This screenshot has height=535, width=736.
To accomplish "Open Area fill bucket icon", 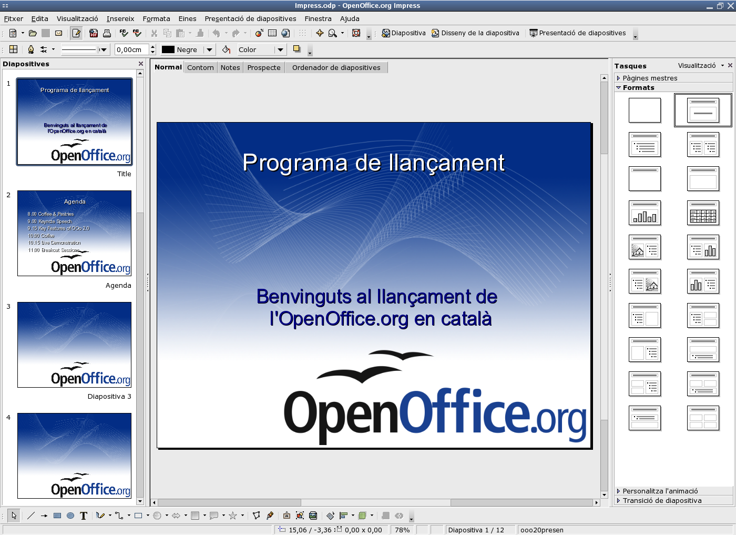I will click(227, 49).
